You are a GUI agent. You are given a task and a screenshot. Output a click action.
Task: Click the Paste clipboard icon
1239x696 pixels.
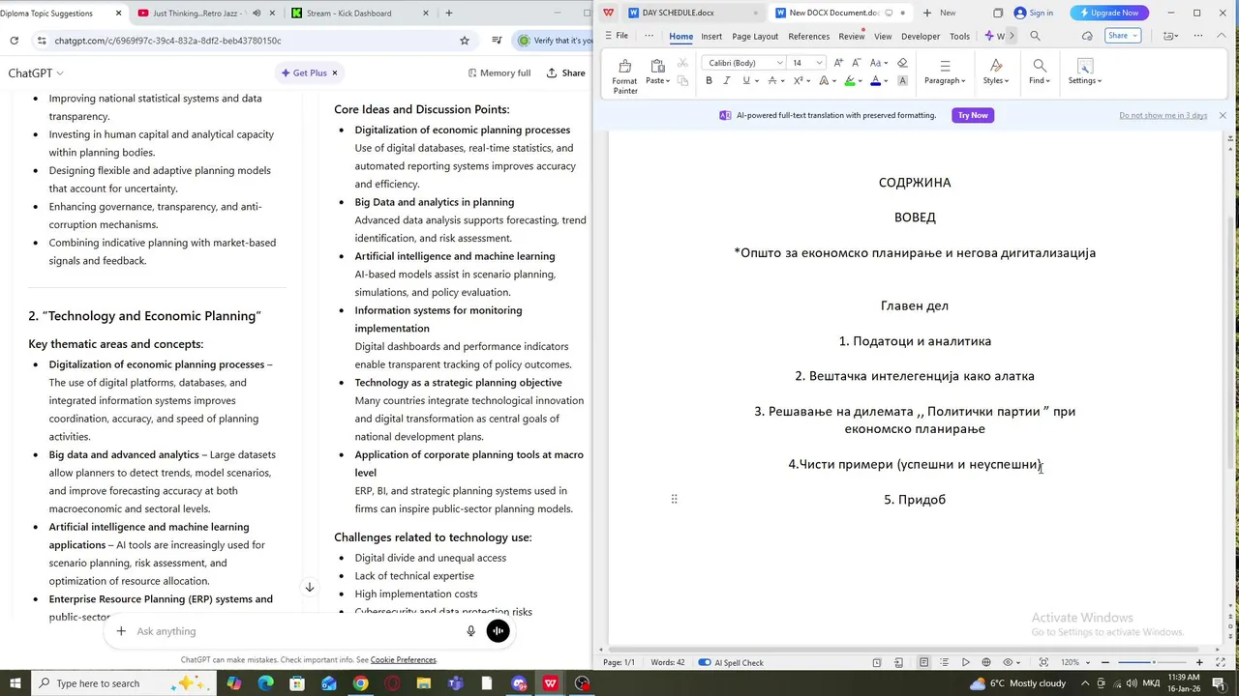point(657,66)
